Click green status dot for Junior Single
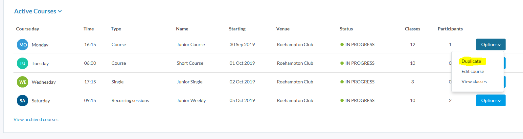This screenshot has height=139, width=523. [x=342, y=82]
